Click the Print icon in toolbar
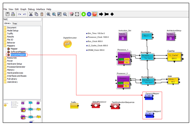 click(x=13, y=14)
